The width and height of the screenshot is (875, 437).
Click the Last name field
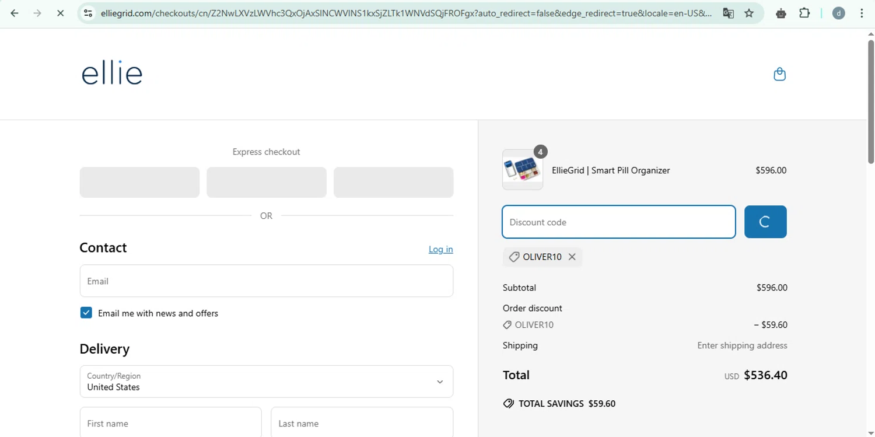click(362, 422)
